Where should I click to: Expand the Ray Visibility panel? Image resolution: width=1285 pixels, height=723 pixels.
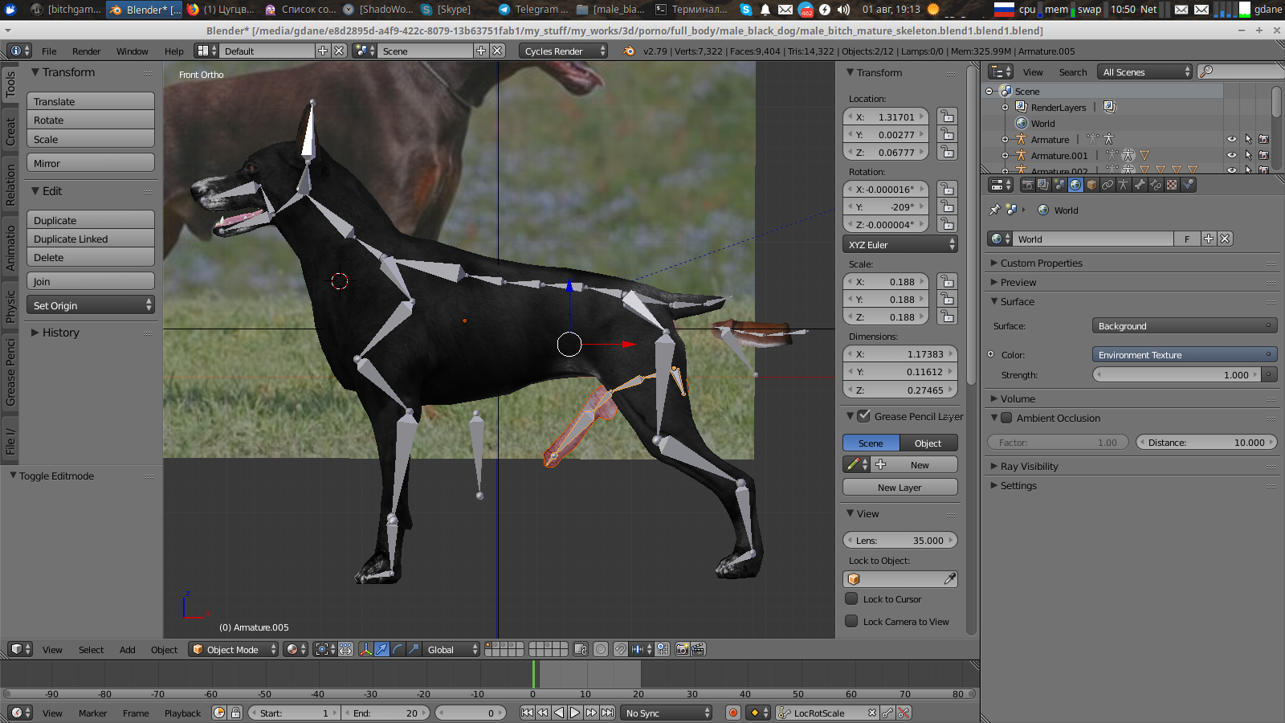click(1029, 466)
